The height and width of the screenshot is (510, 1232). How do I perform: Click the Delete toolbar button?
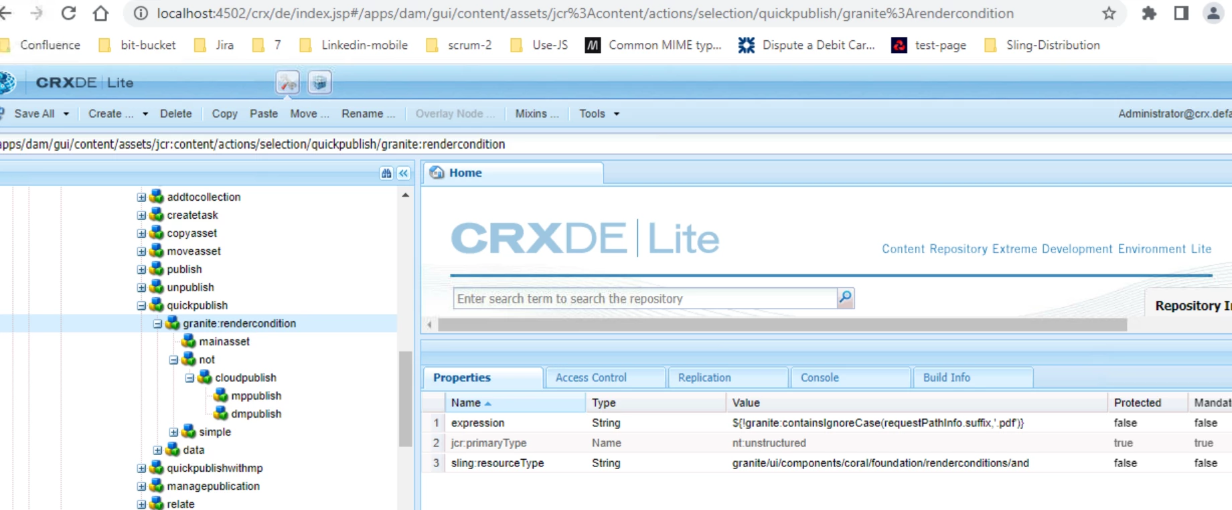[x=176, y=114]
